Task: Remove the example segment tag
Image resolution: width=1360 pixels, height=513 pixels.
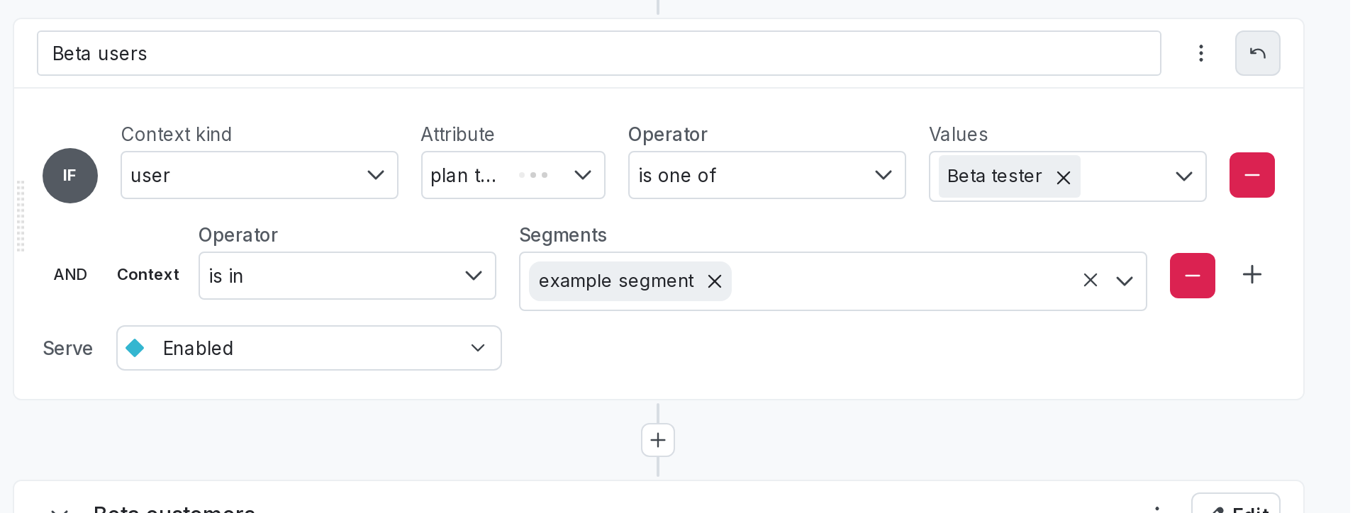Action: 715,281
